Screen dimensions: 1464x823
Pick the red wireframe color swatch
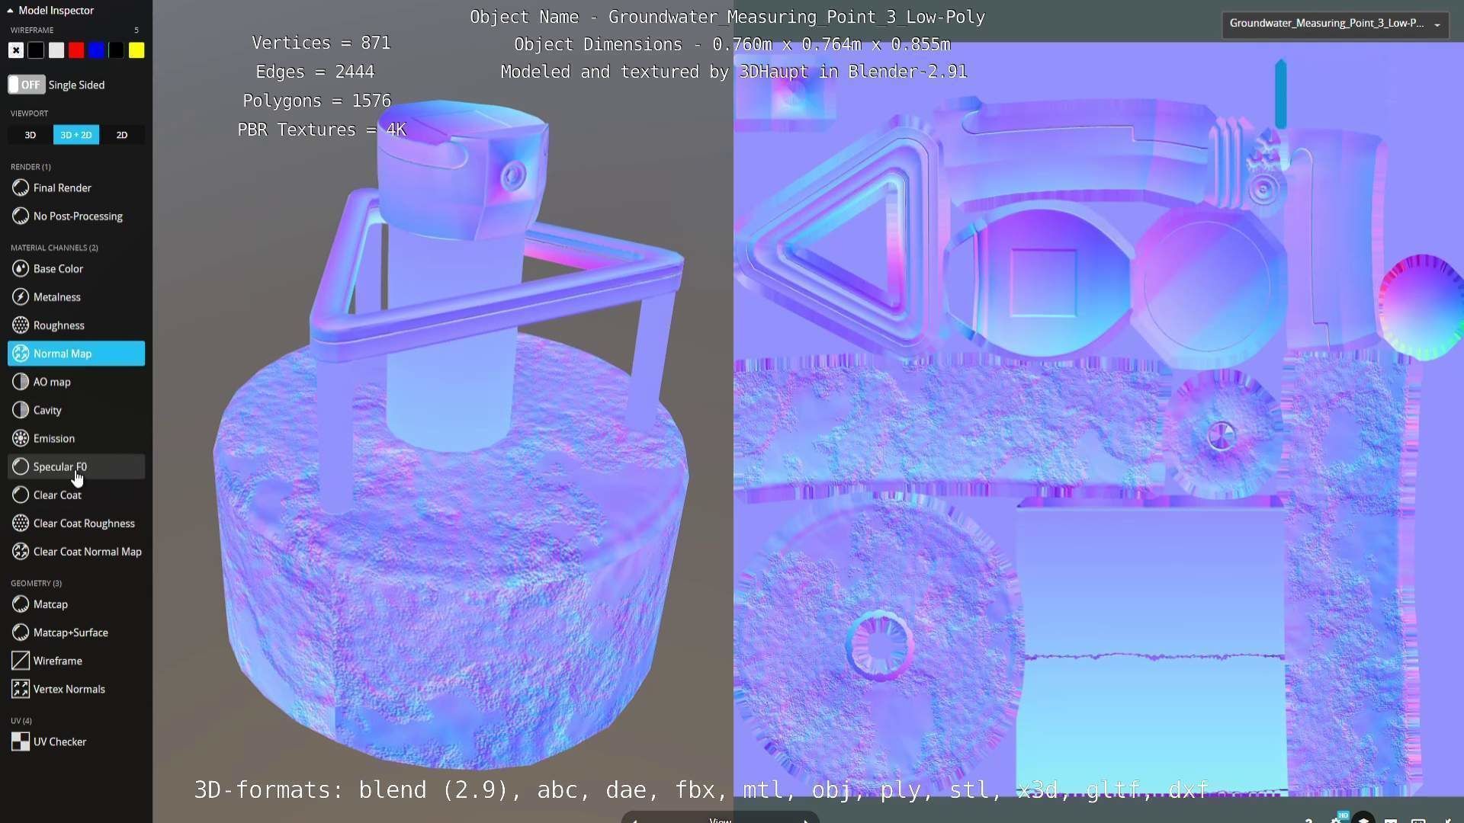[76, 50]
